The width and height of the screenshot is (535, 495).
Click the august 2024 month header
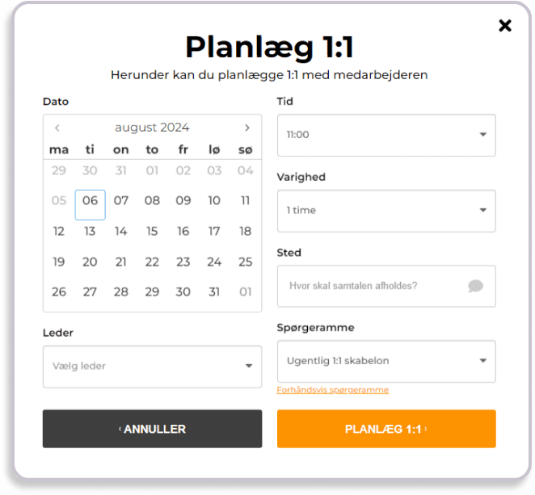tap(152, 128)
